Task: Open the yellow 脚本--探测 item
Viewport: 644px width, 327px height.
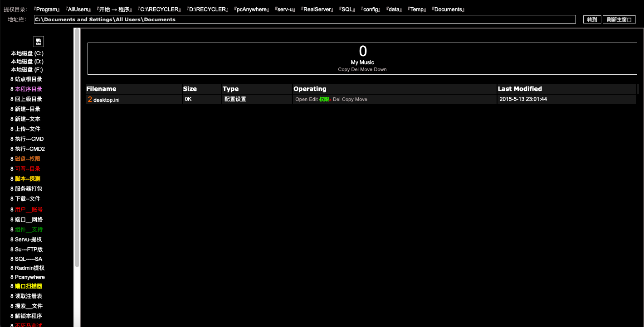Action: (28, 179)
